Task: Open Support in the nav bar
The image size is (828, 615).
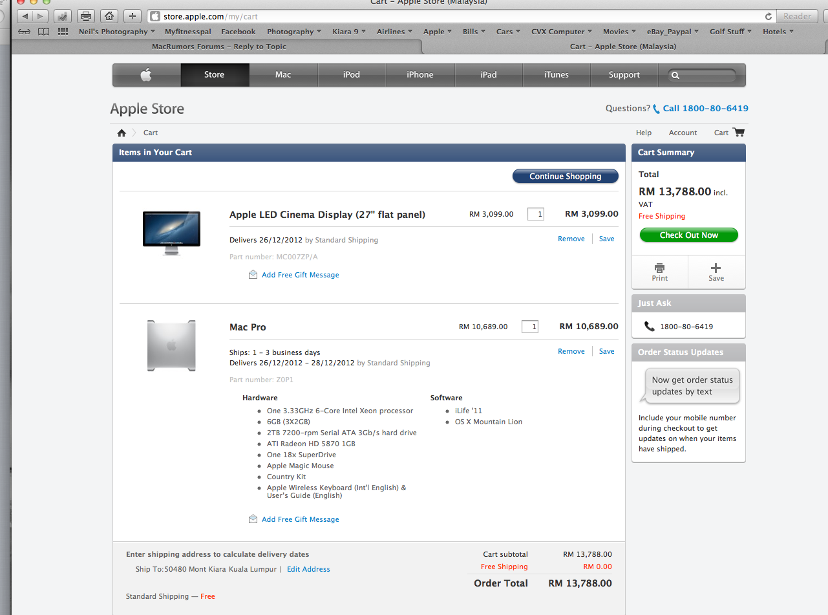Action: (624, 75)
